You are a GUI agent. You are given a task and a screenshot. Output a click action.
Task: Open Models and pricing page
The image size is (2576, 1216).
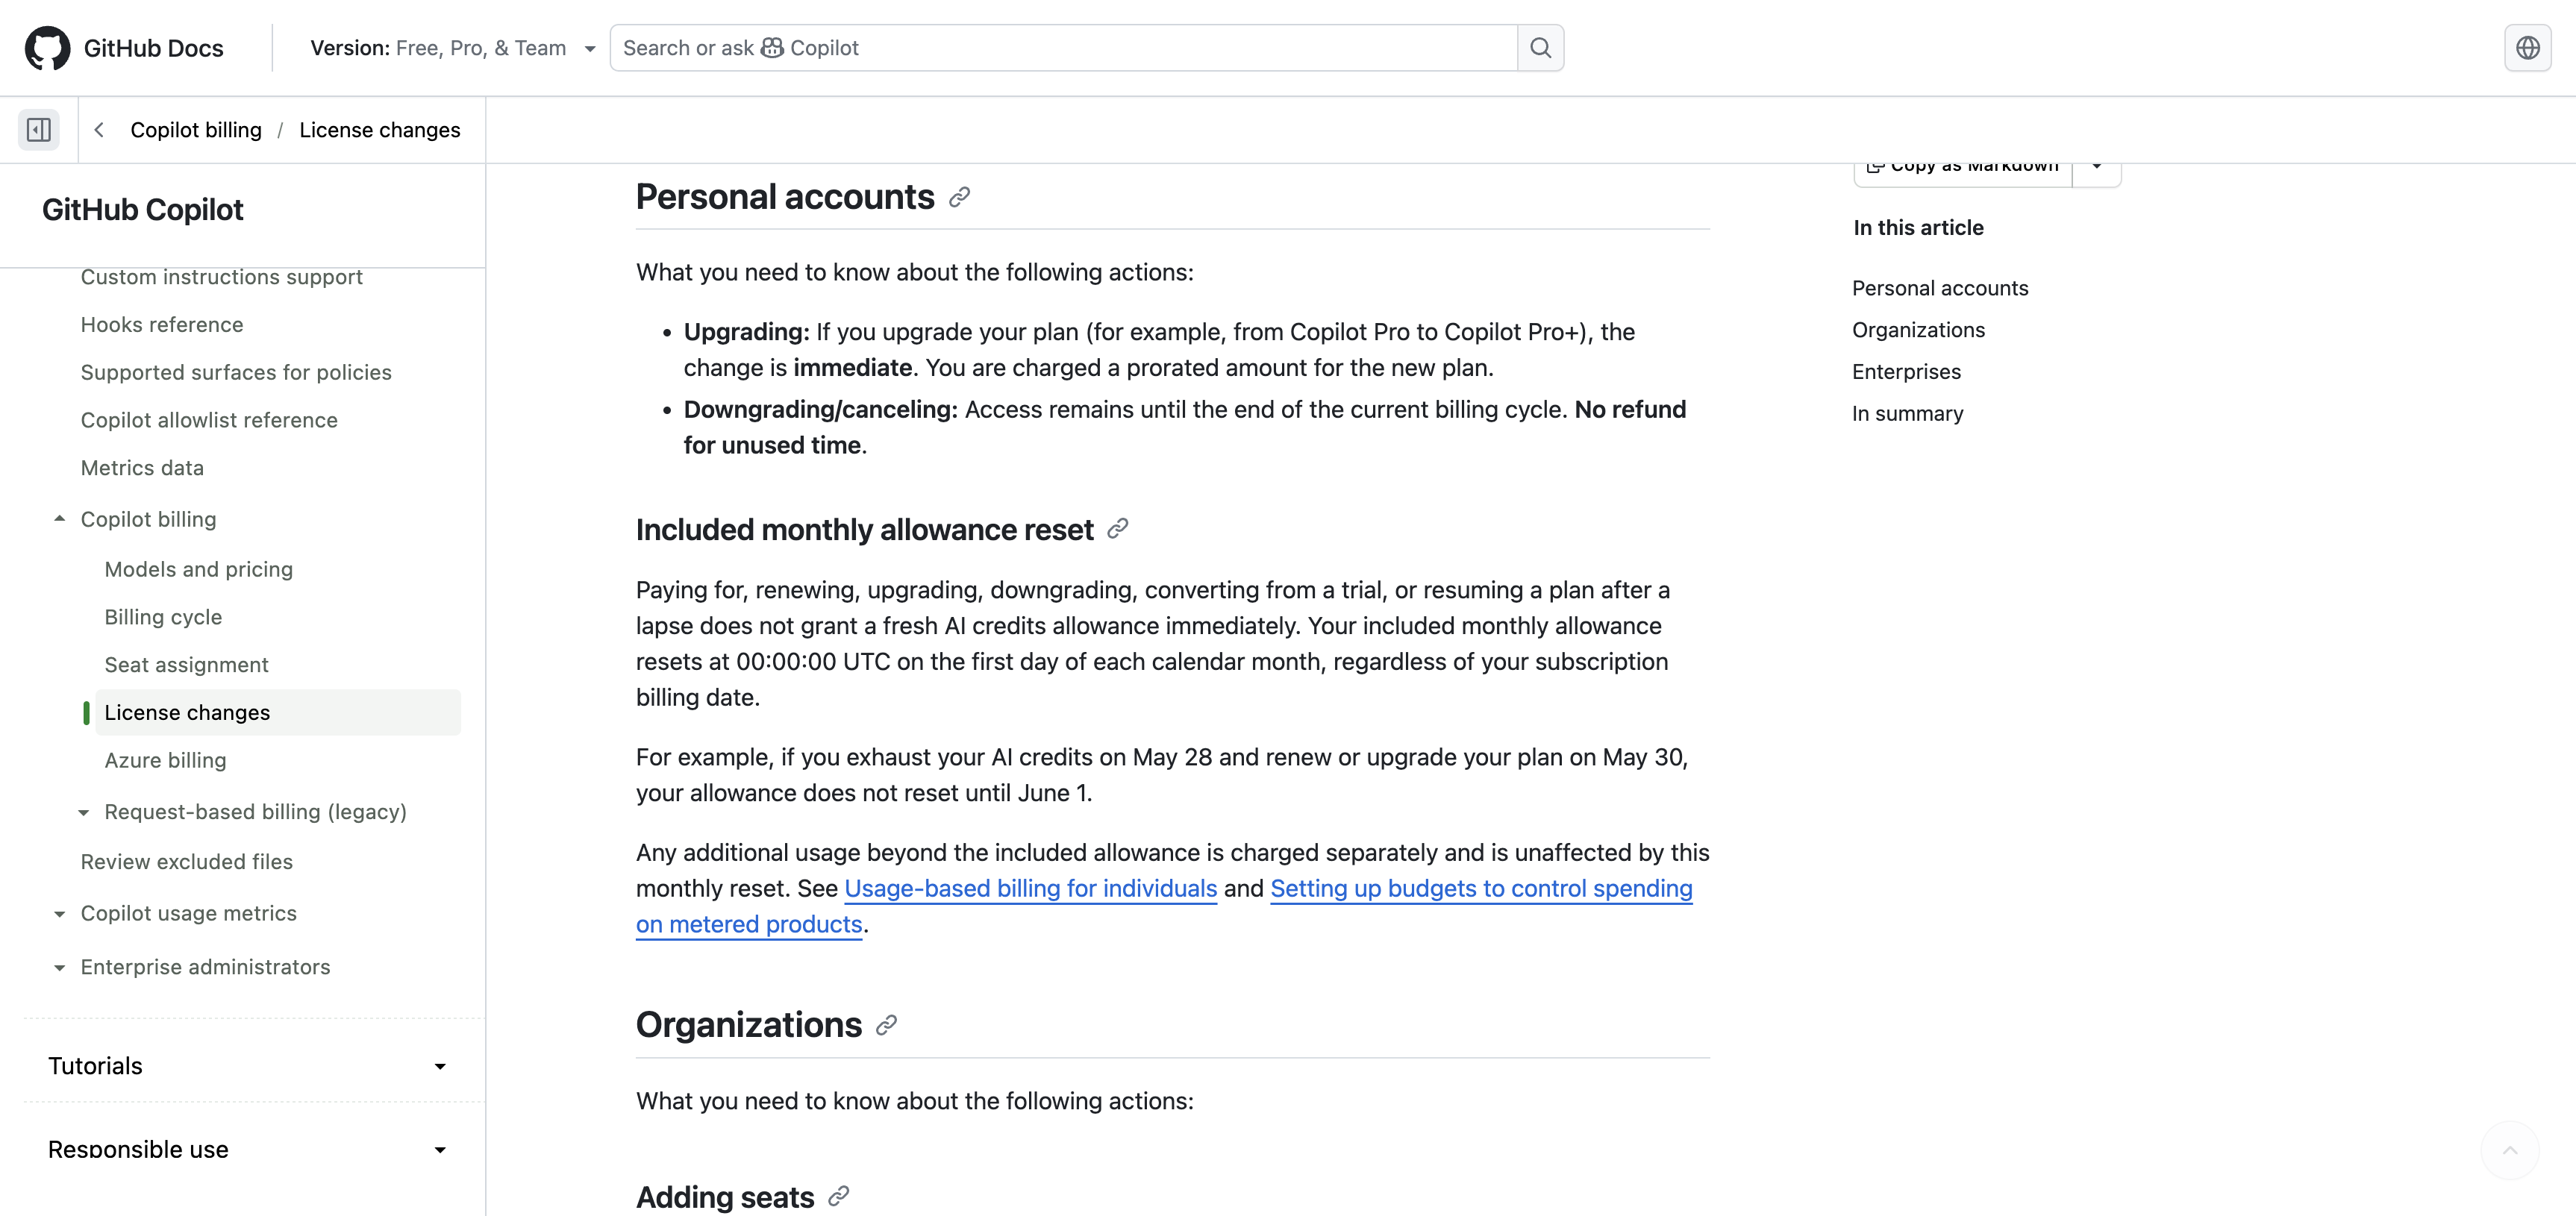(x=199, y=570)
